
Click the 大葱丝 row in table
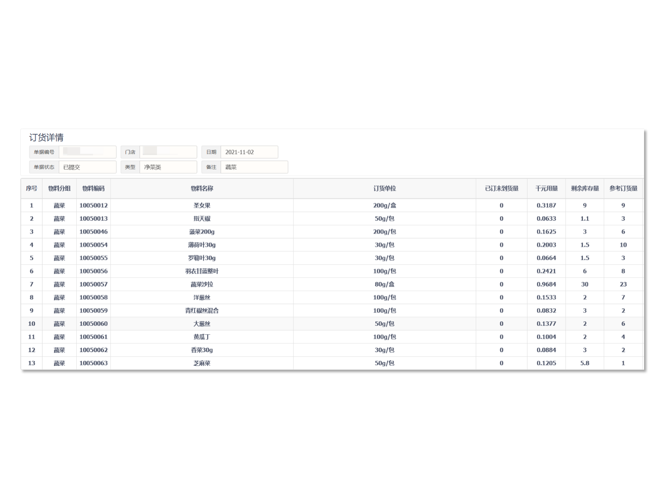[202, 323]
